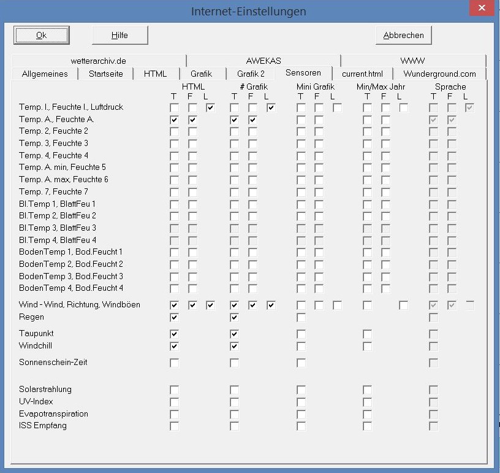Click the Ok button
Image resolution: width=500 pixels, height=473 pixels.
[42, 35]
